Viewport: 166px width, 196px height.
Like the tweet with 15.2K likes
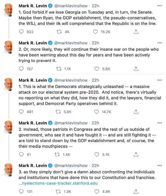[95, 32]
